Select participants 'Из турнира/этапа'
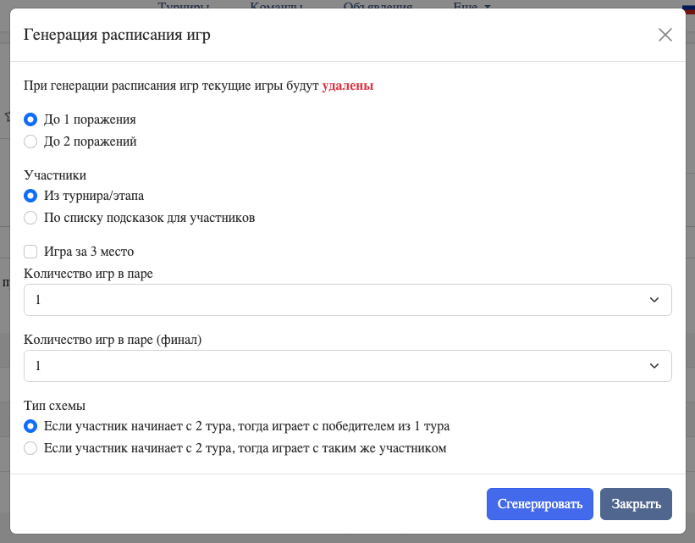Screen dimensions: 695x543 click(30, 196)
